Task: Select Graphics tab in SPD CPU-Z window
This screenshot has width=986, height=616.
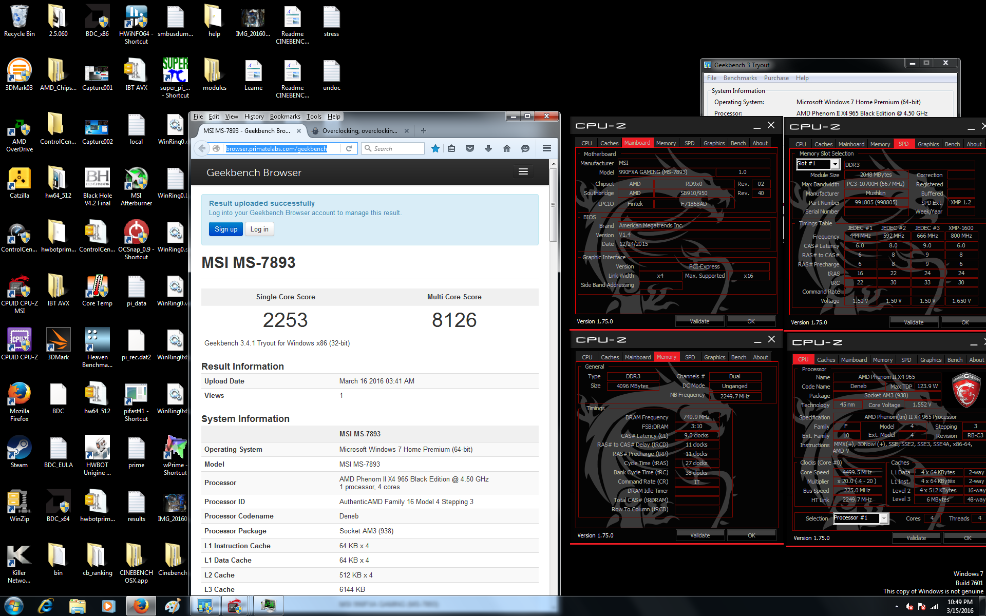Action: [x=928, y=144]
